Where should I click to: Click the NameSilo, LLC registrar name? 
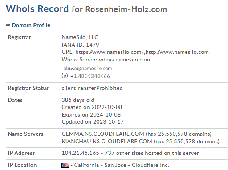click(80, 37)
